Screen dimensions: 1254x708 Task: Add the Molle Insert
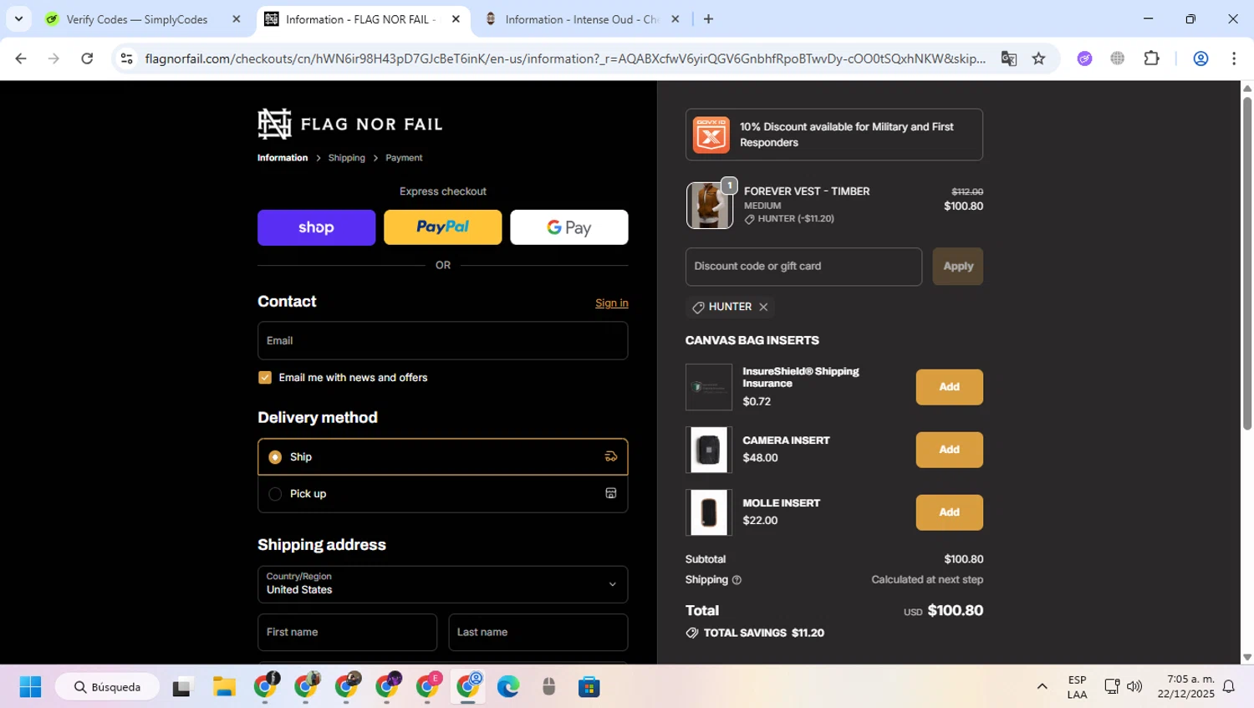949,512
